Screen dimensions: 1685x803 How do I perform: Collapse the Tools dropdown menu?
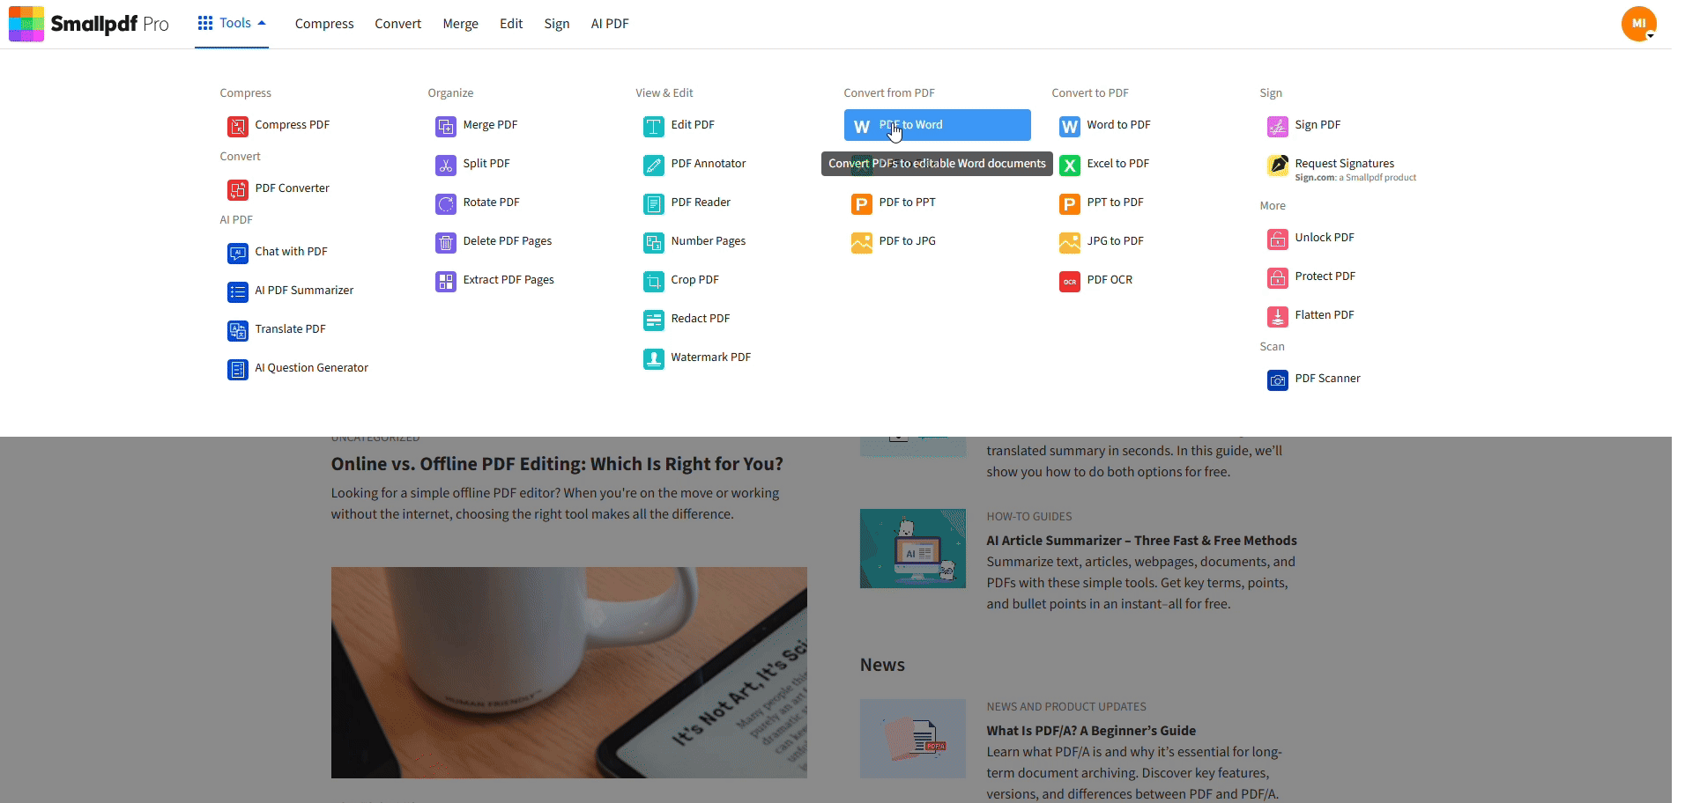click(231, 24)
